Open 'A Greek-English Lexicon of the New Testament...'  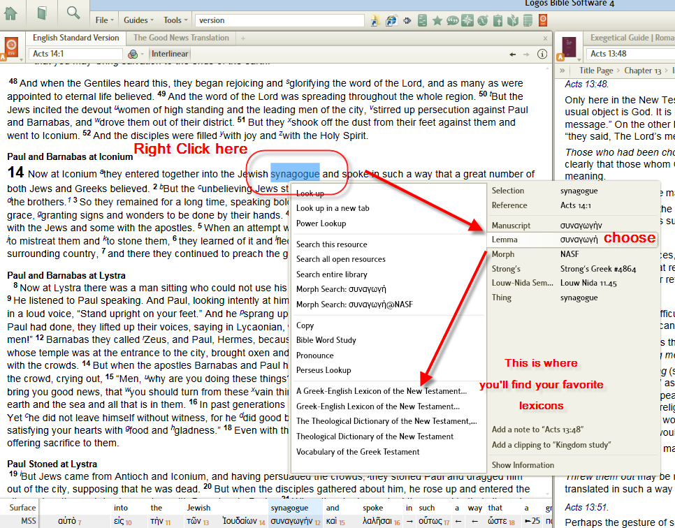coord(382,391)
